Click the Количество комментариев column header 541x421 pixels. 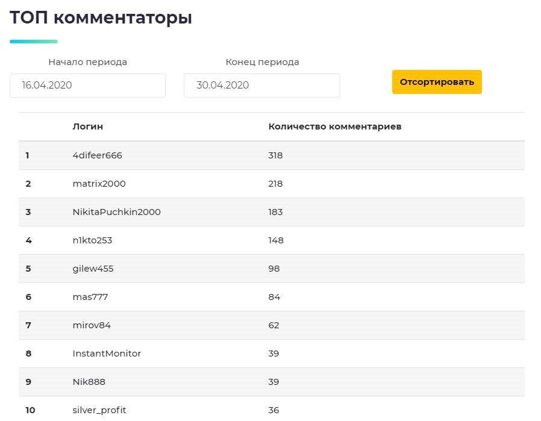335,126
